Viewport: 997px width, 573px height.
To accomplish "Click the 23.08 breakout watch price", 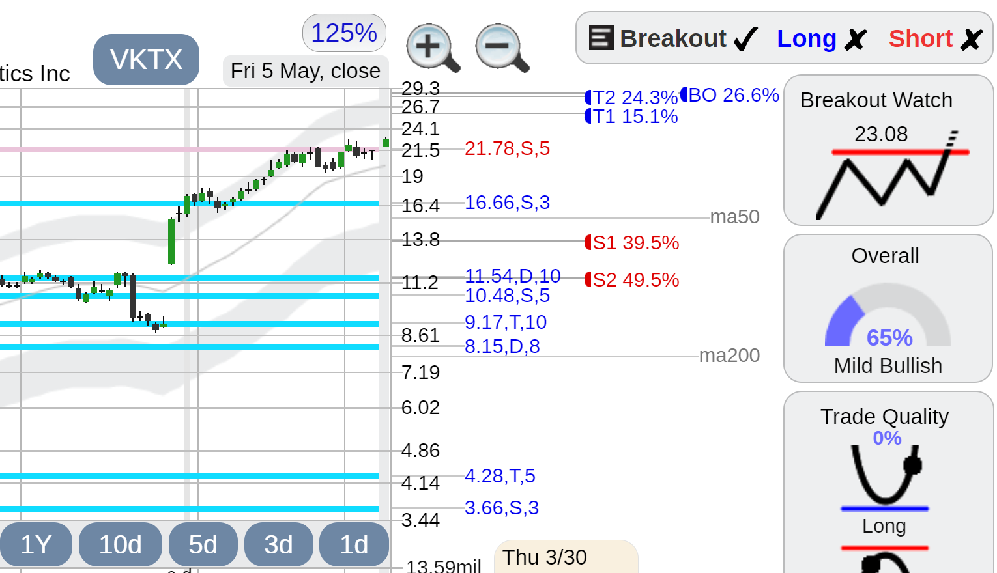I will [881, 134].
